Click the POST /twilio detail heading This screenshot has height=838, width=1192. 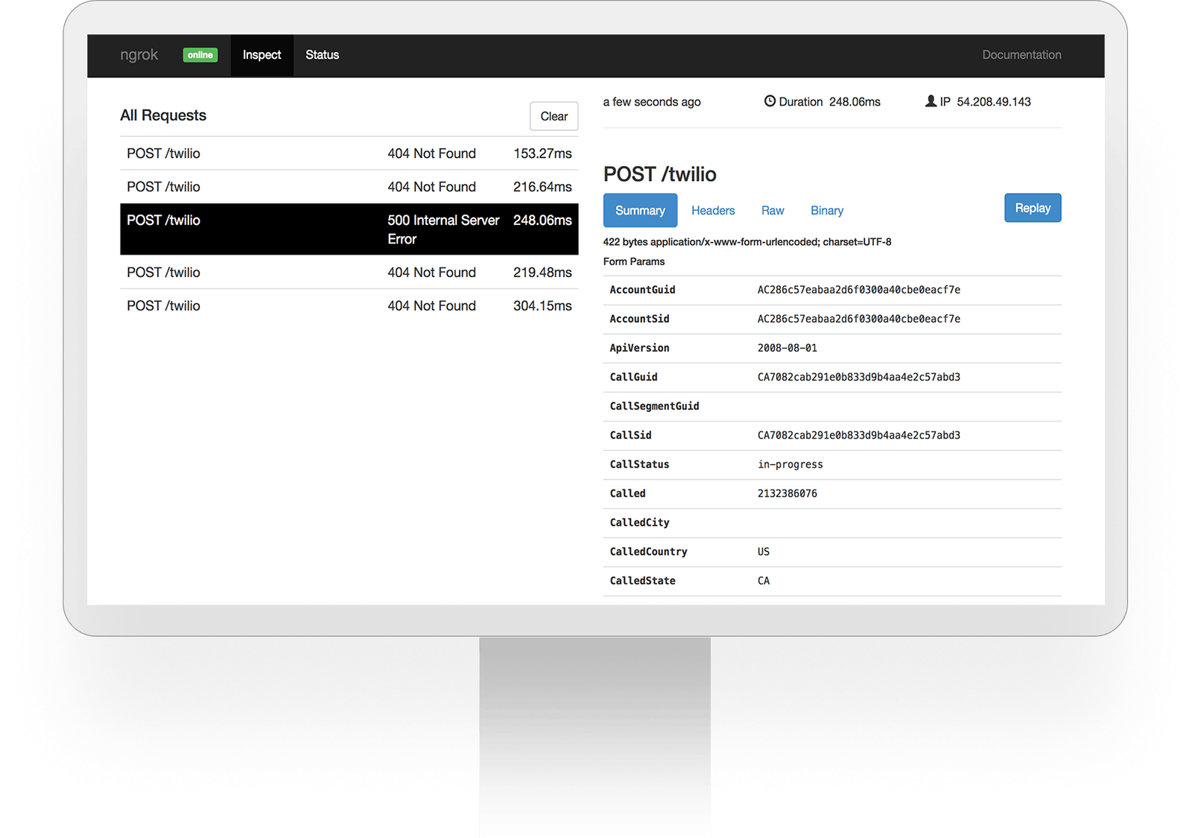click(x=660, y=174)
